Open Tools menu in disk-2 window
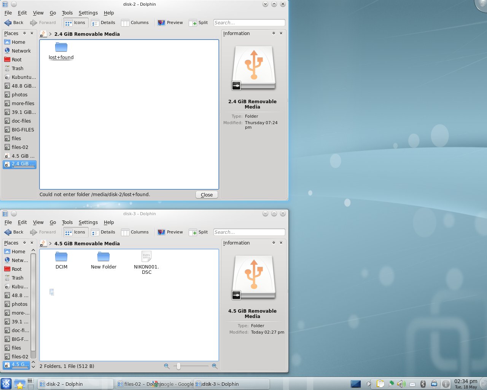This screenshot has height=390, width=487. pyautogui.click(x=67, y=13)
